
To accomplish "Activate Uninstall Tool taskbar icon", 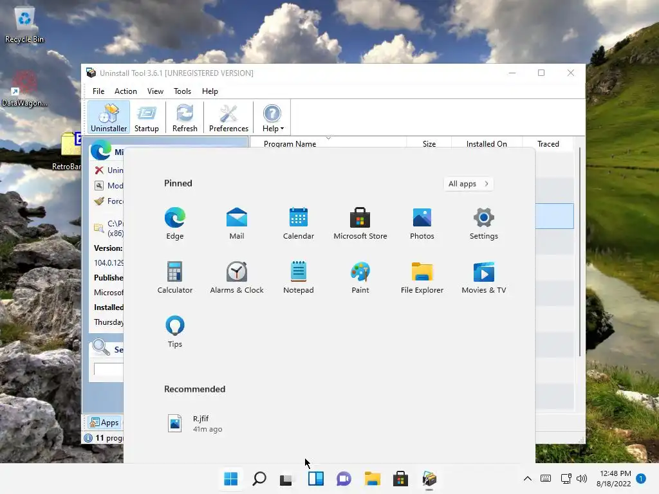I will 429,479.
